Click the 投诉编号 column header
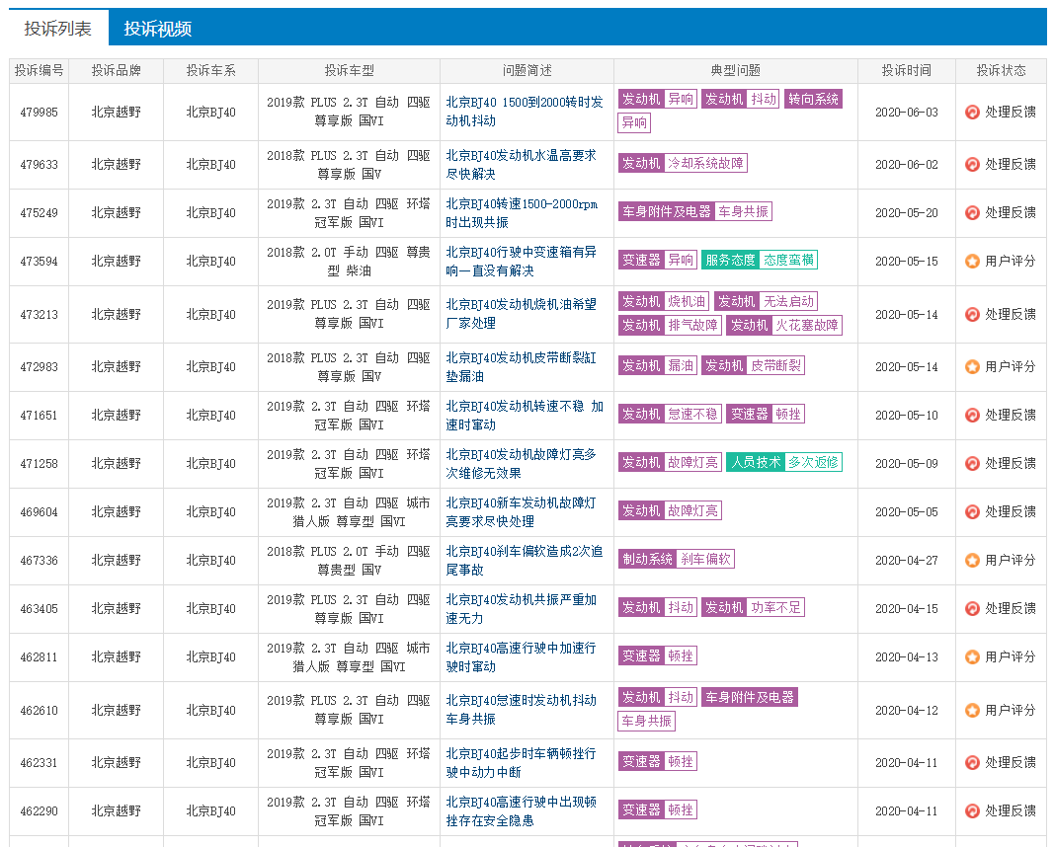Image resolution: width=1054 pixels, height=847 pixels. pyautogui.click(x=39, y=70)
